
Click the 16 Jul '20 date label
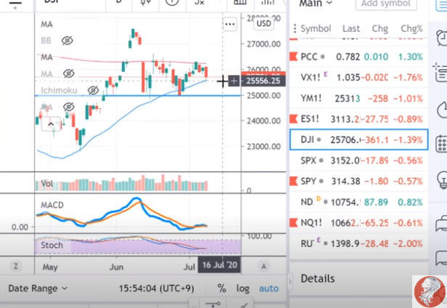coord(219,265)
